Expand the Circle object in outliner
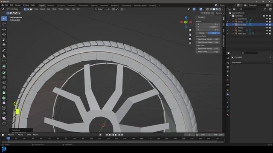The height and width of the screenshot is (153, 273). click(x=233, y=22)
